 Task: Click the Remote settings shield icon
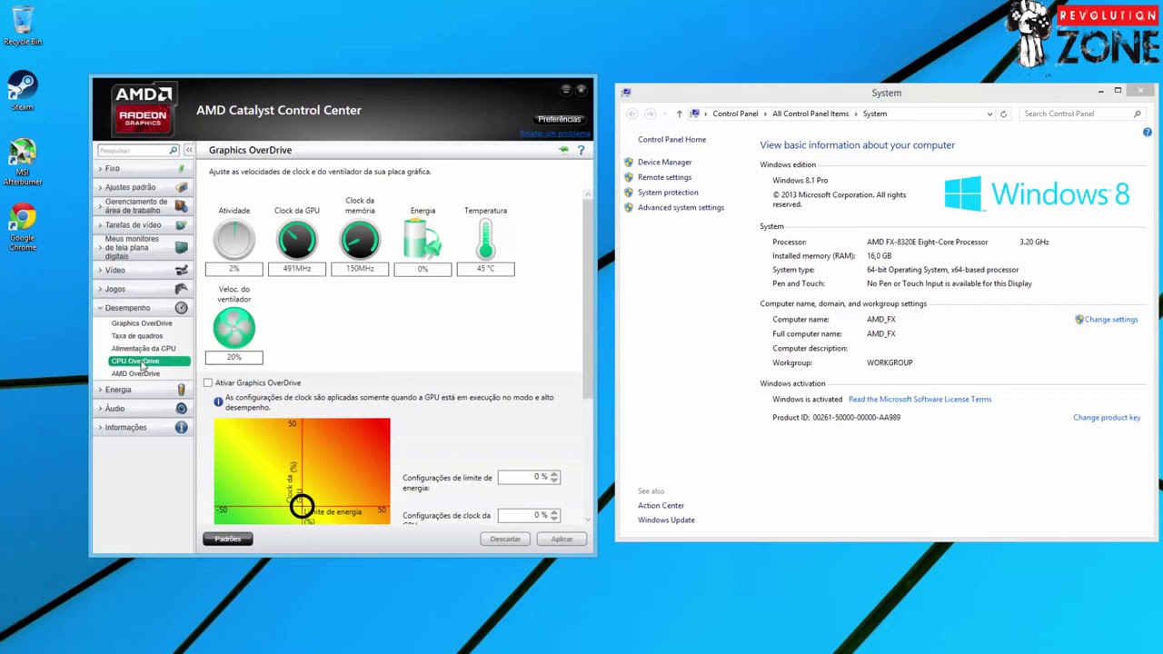tap(629, 177)
